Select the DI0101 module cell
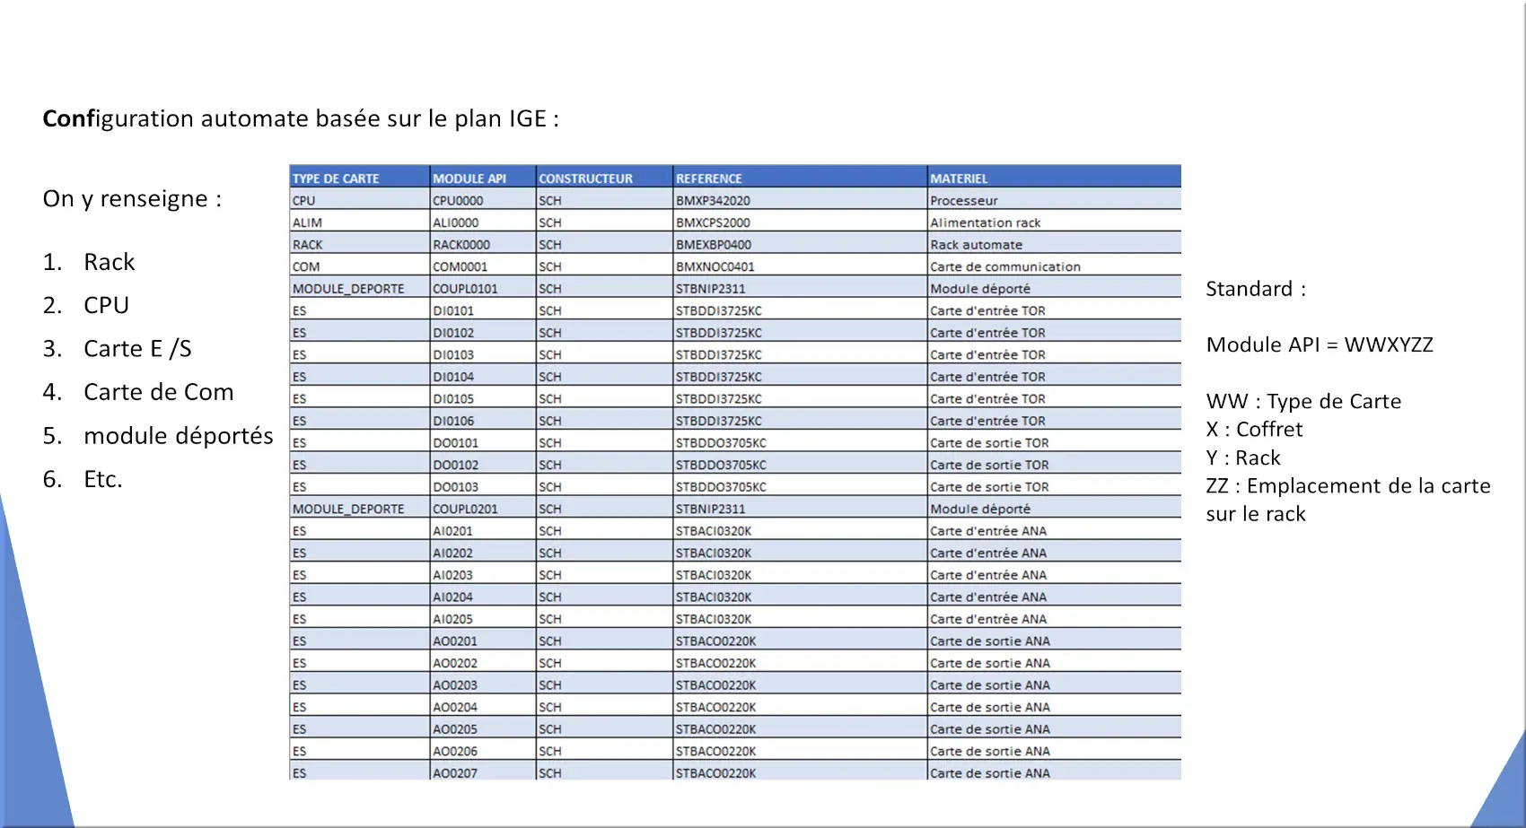Image resolution: width=1526 pixels, height=828 pixels. click(x=483, y=310)
